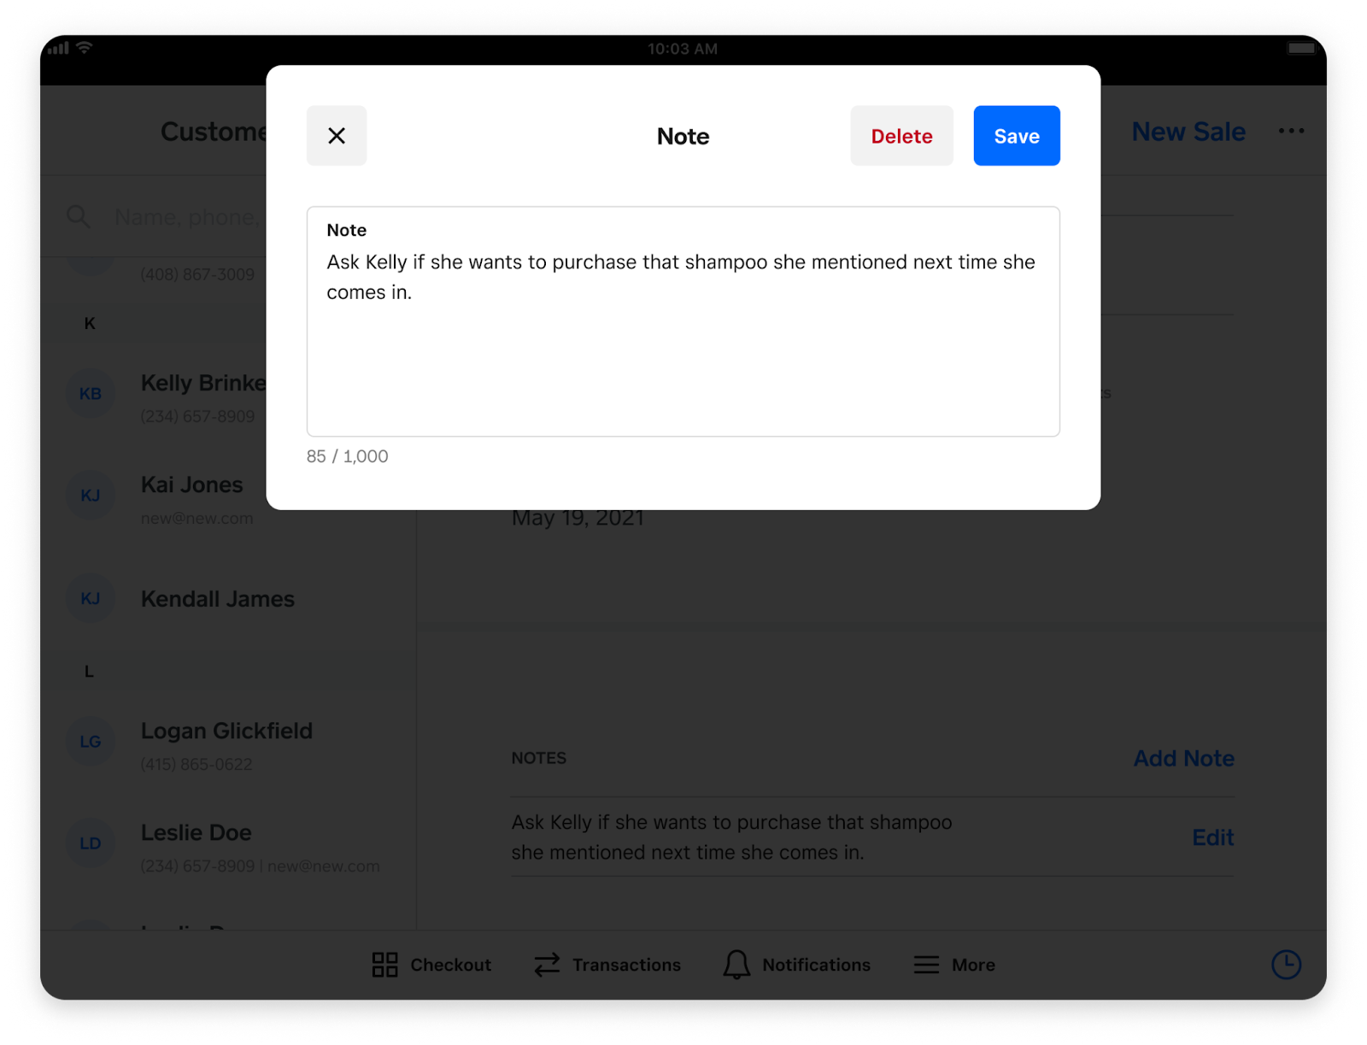Start a New Sale

click(1188, 132)
